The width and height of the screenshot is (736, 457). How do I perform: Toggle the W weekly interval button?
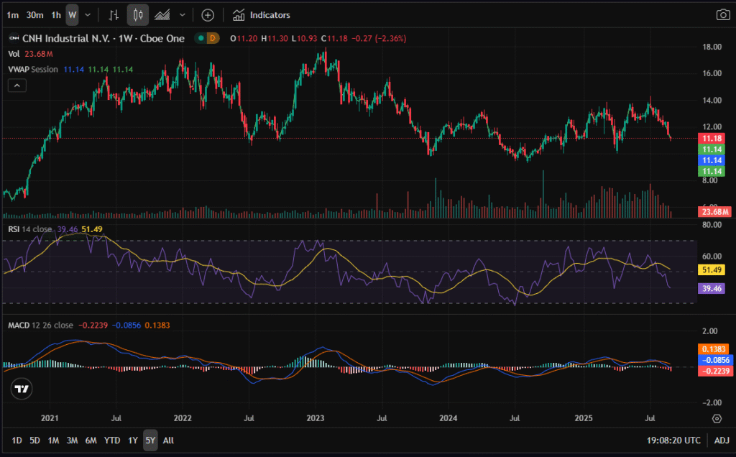coord(72,14)
